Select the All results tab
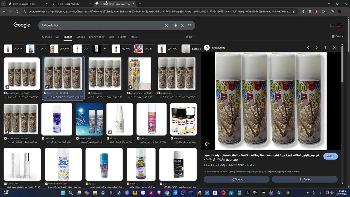This screenshot has width=350, height=197. pyautogui.click(x=57, y=37)
